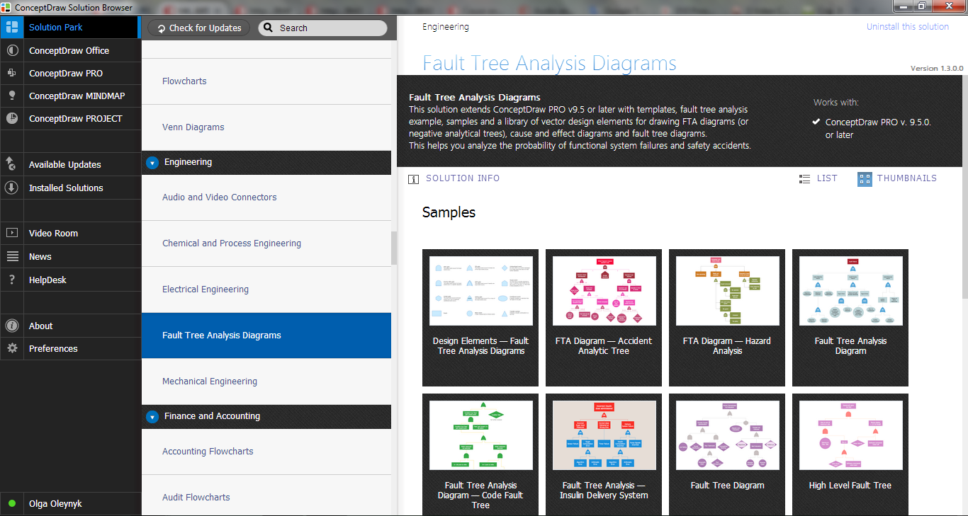Image resolution: width=968 pixels, height=516 pixels.
Task: Show Solution Info panel
Action: [454, 178]
